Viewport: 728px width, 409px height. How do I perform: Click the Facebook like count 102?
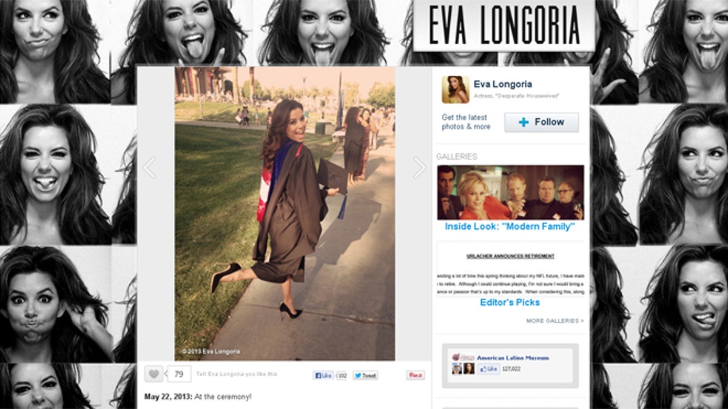tap(342, 375)
